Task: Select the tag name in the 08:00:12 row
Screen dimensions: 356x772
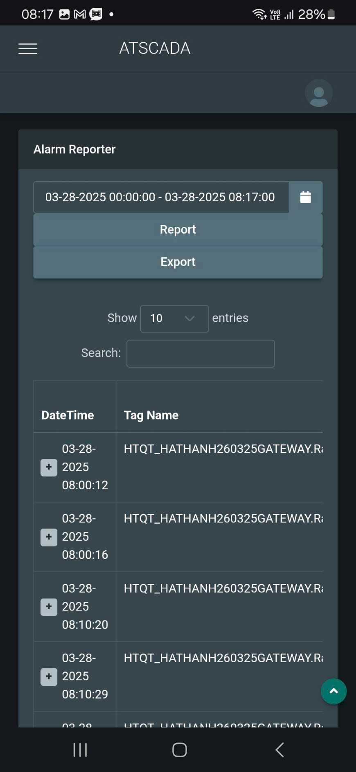Action: pos(223,449)
